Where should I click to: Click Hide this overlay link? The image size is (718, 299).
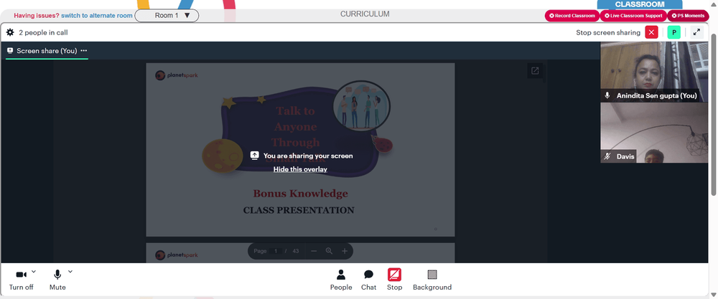(x=300, y=169)
